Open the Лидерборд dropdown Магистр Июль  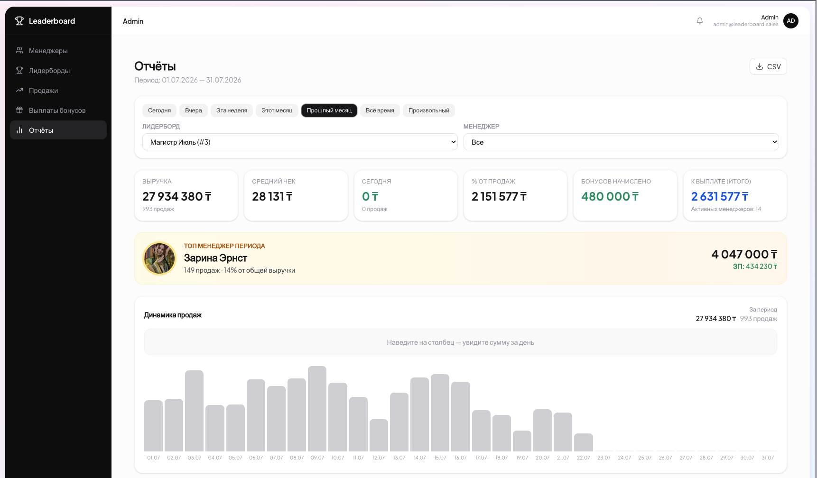pyautogui.click(x=300, y=142)
